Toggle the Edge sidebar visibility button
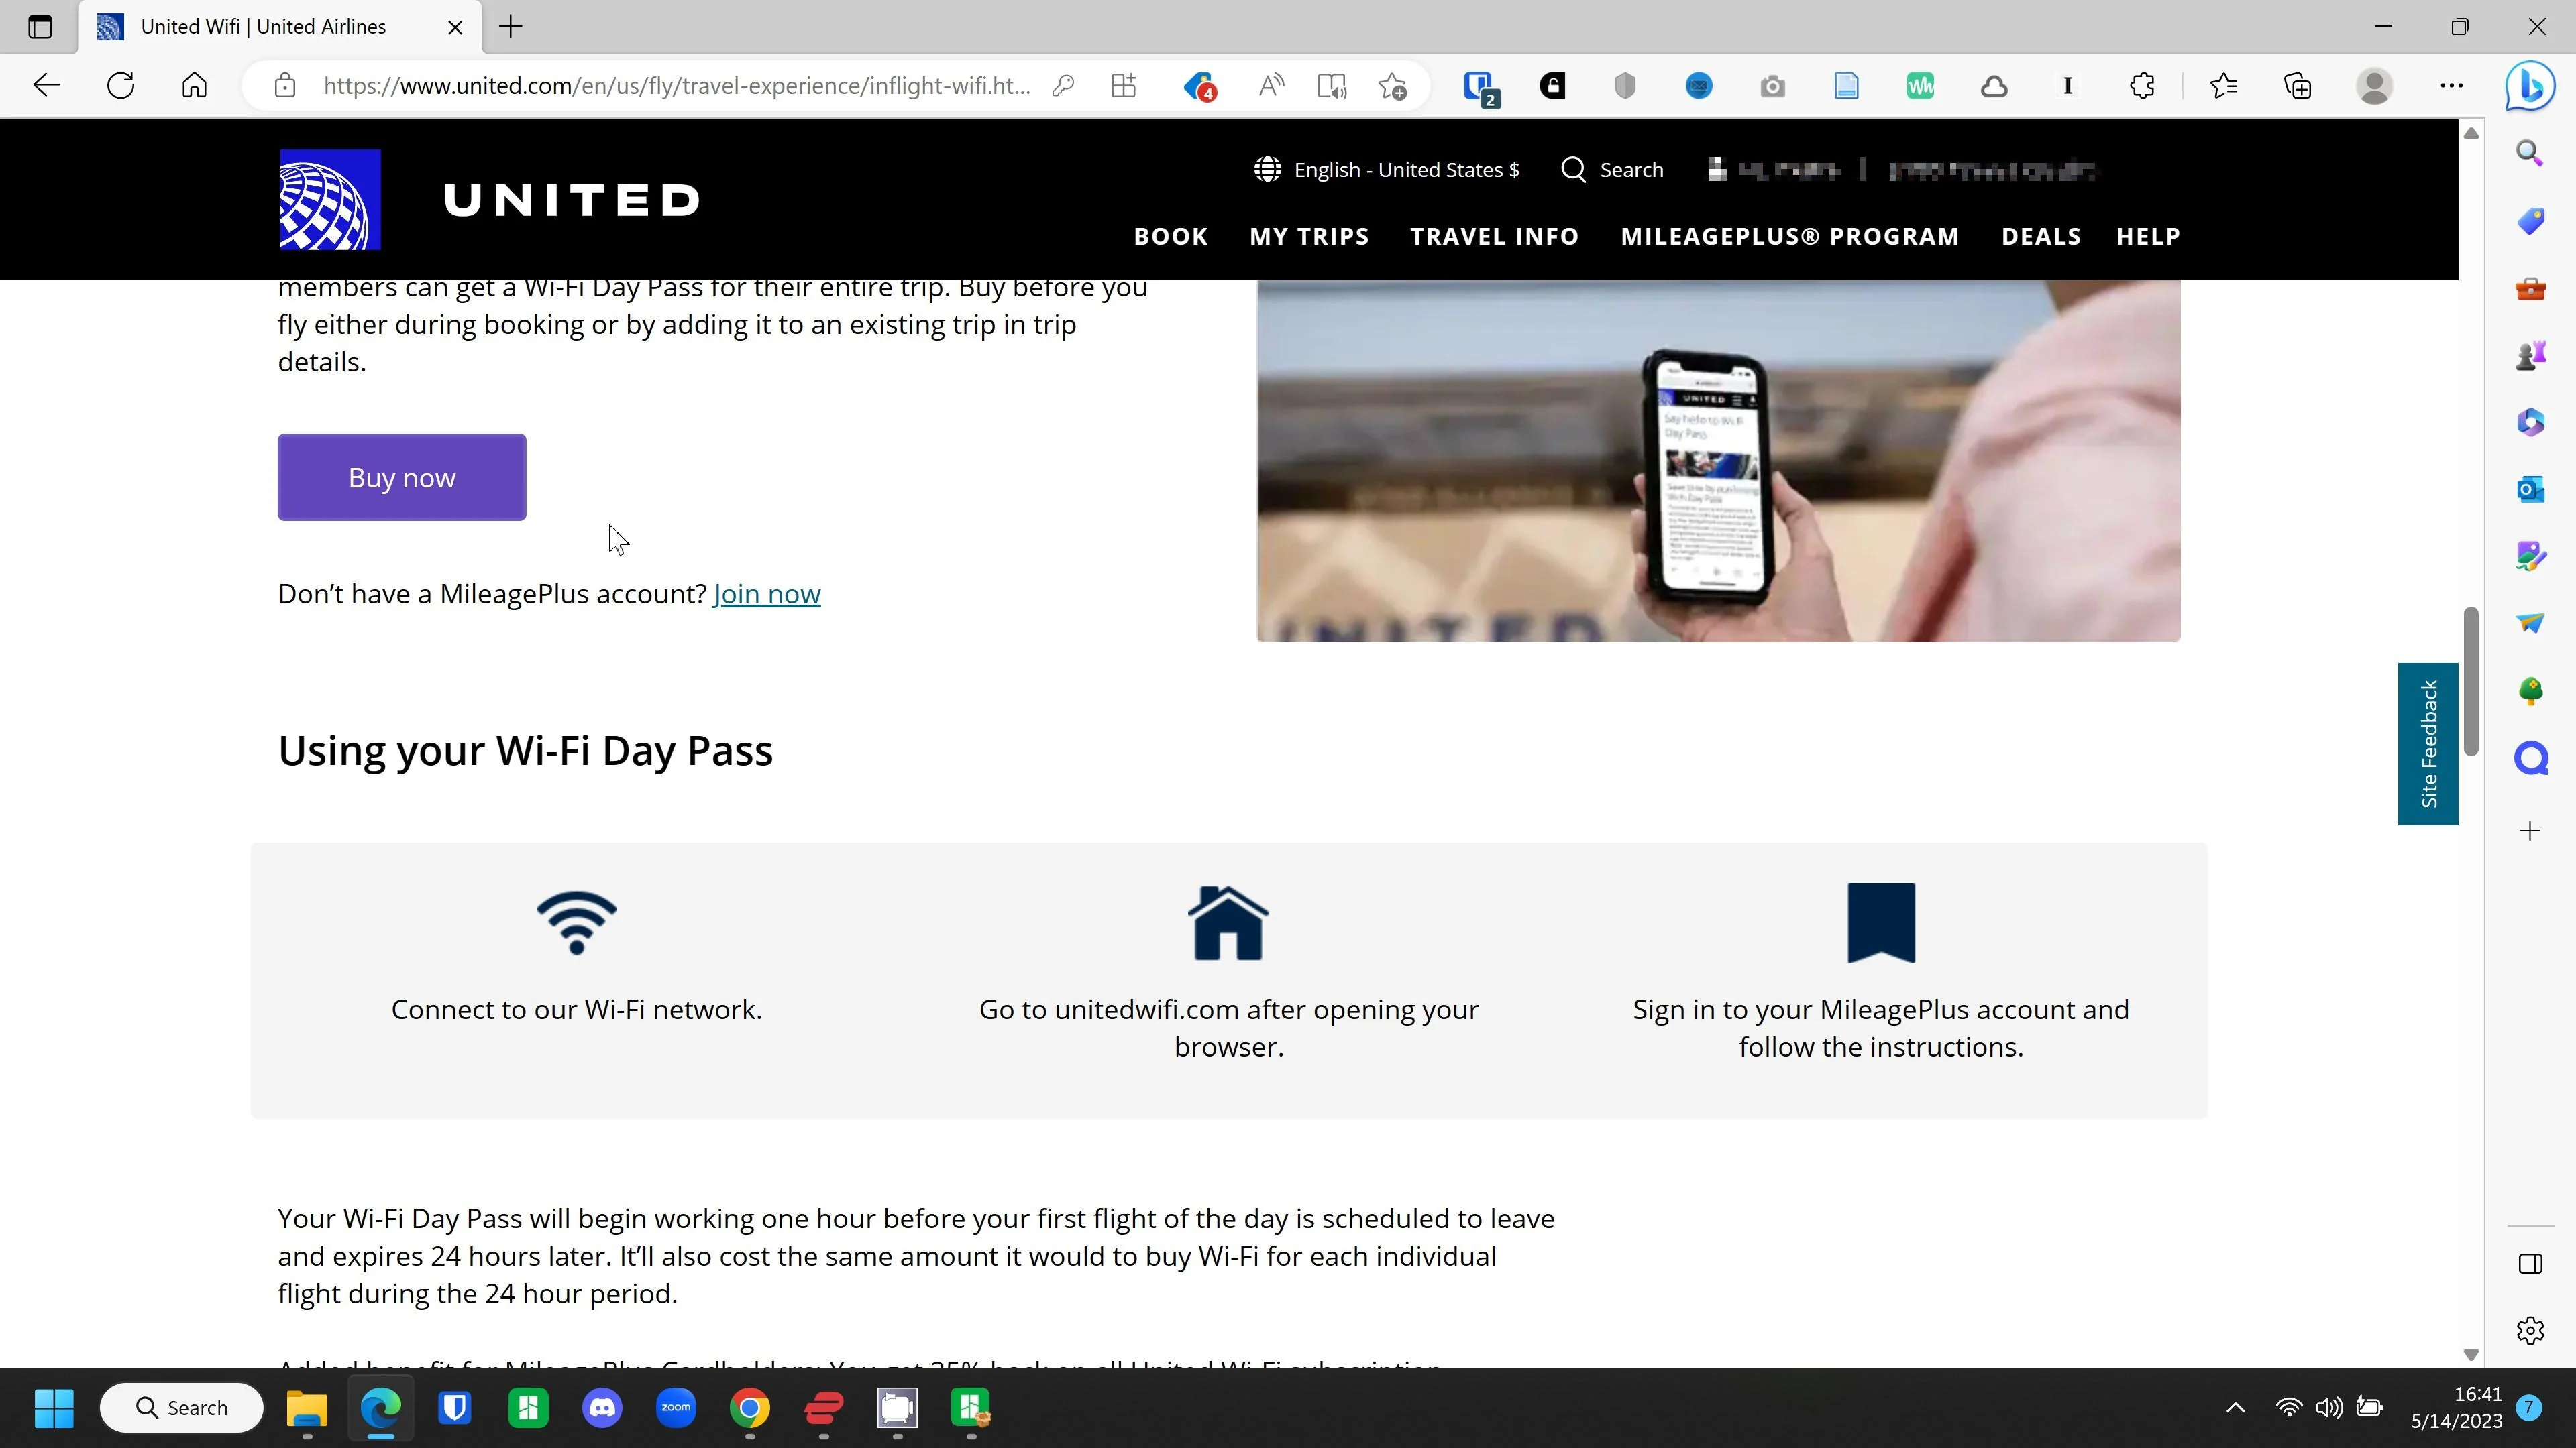 2530,1264
